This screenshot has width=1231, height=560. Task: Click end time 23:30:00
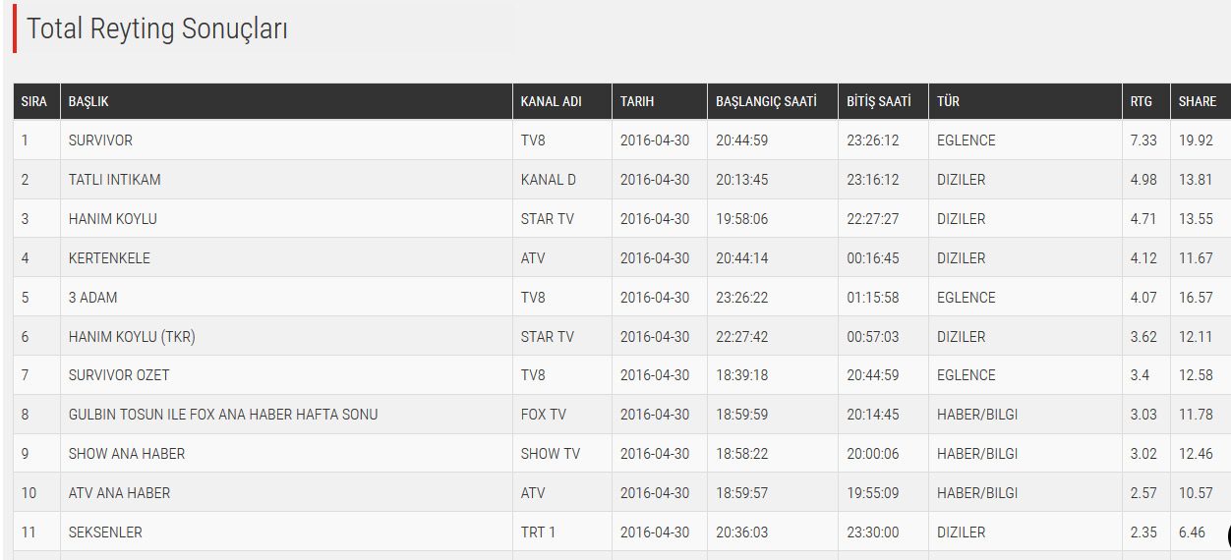pos(873,532)
